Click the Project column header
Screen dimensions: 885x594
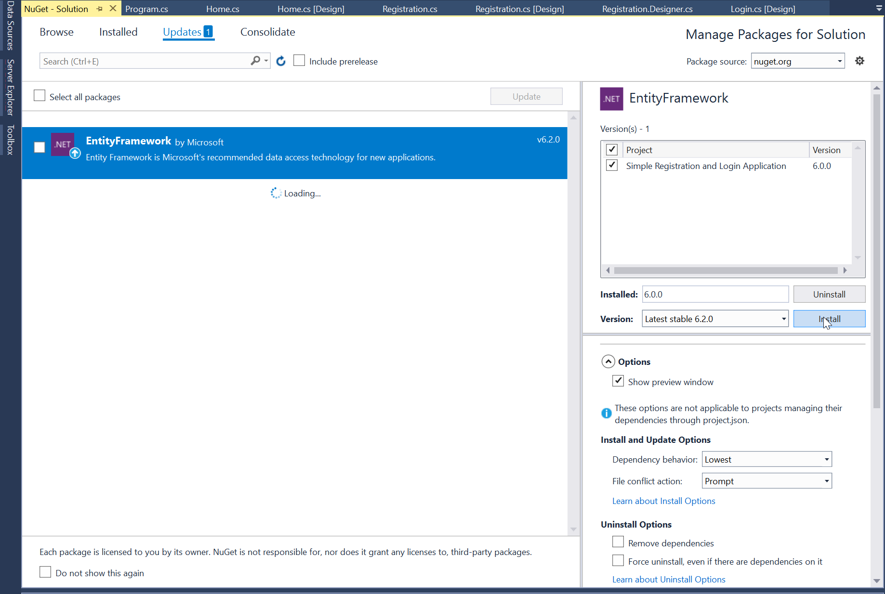[x=716, y=150]
